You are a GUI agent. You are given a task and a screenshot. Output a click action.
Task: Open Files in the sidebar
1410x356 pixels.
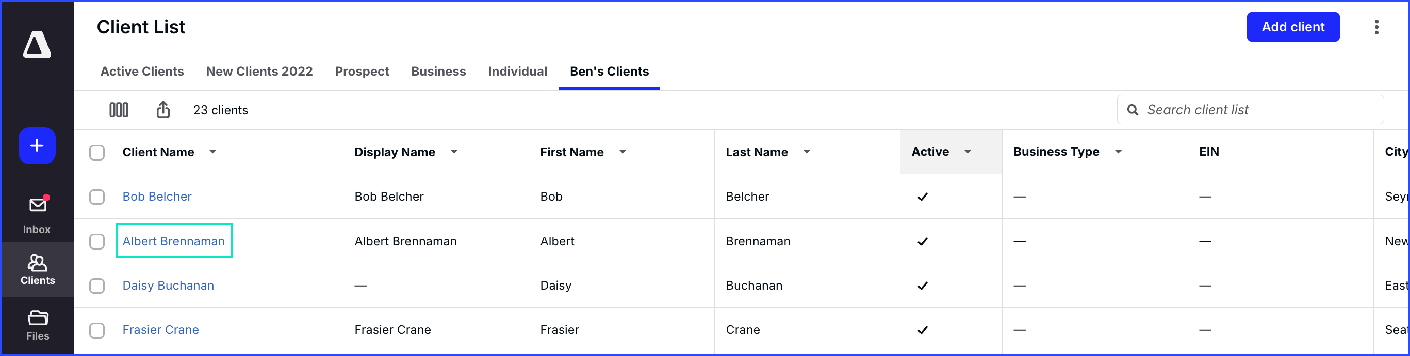(37, 325)
